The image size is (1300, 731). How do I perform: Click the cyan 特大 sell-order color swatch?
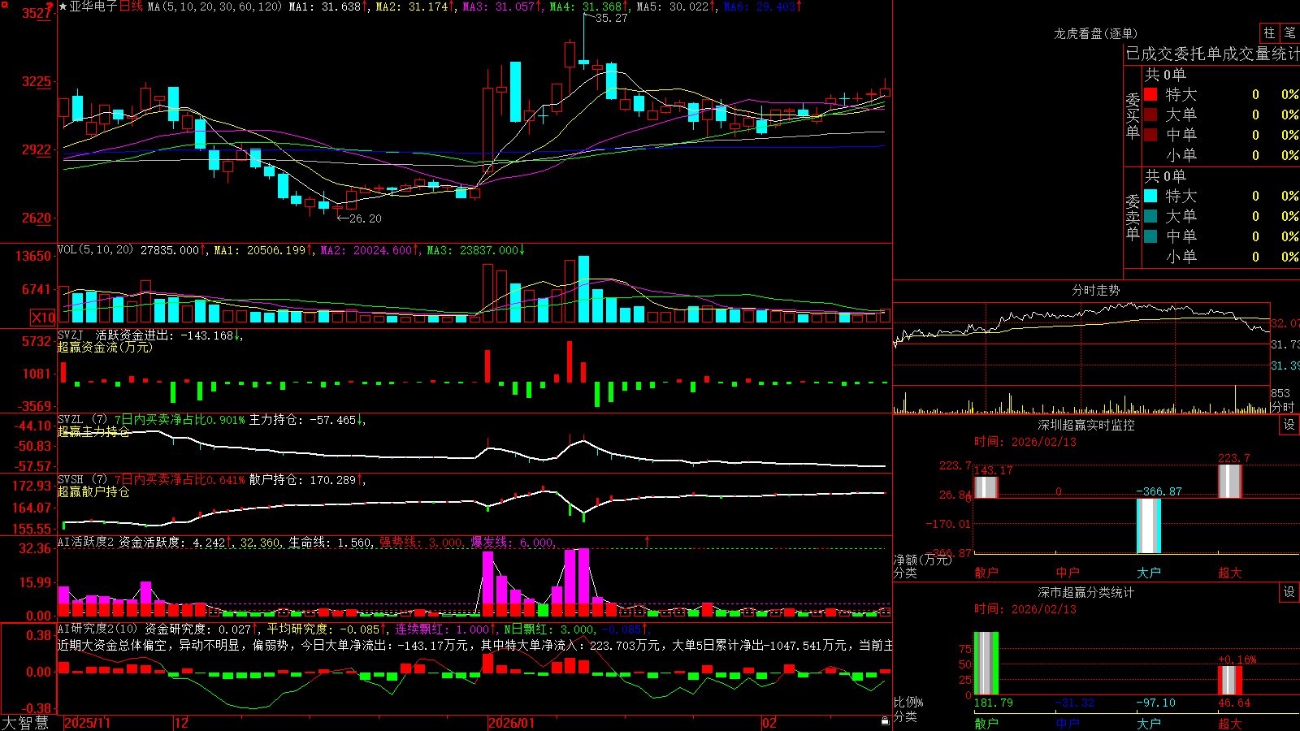pyautogui.click(x=1150, y=196)
